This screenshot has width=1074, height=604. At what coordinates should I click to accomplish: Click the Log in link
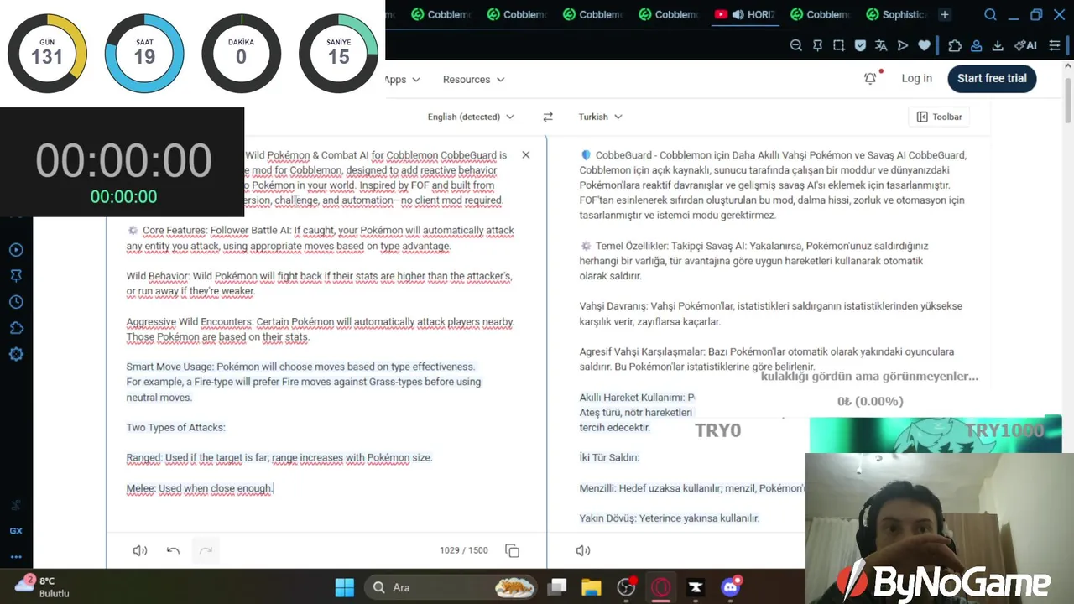click(916, 78)
